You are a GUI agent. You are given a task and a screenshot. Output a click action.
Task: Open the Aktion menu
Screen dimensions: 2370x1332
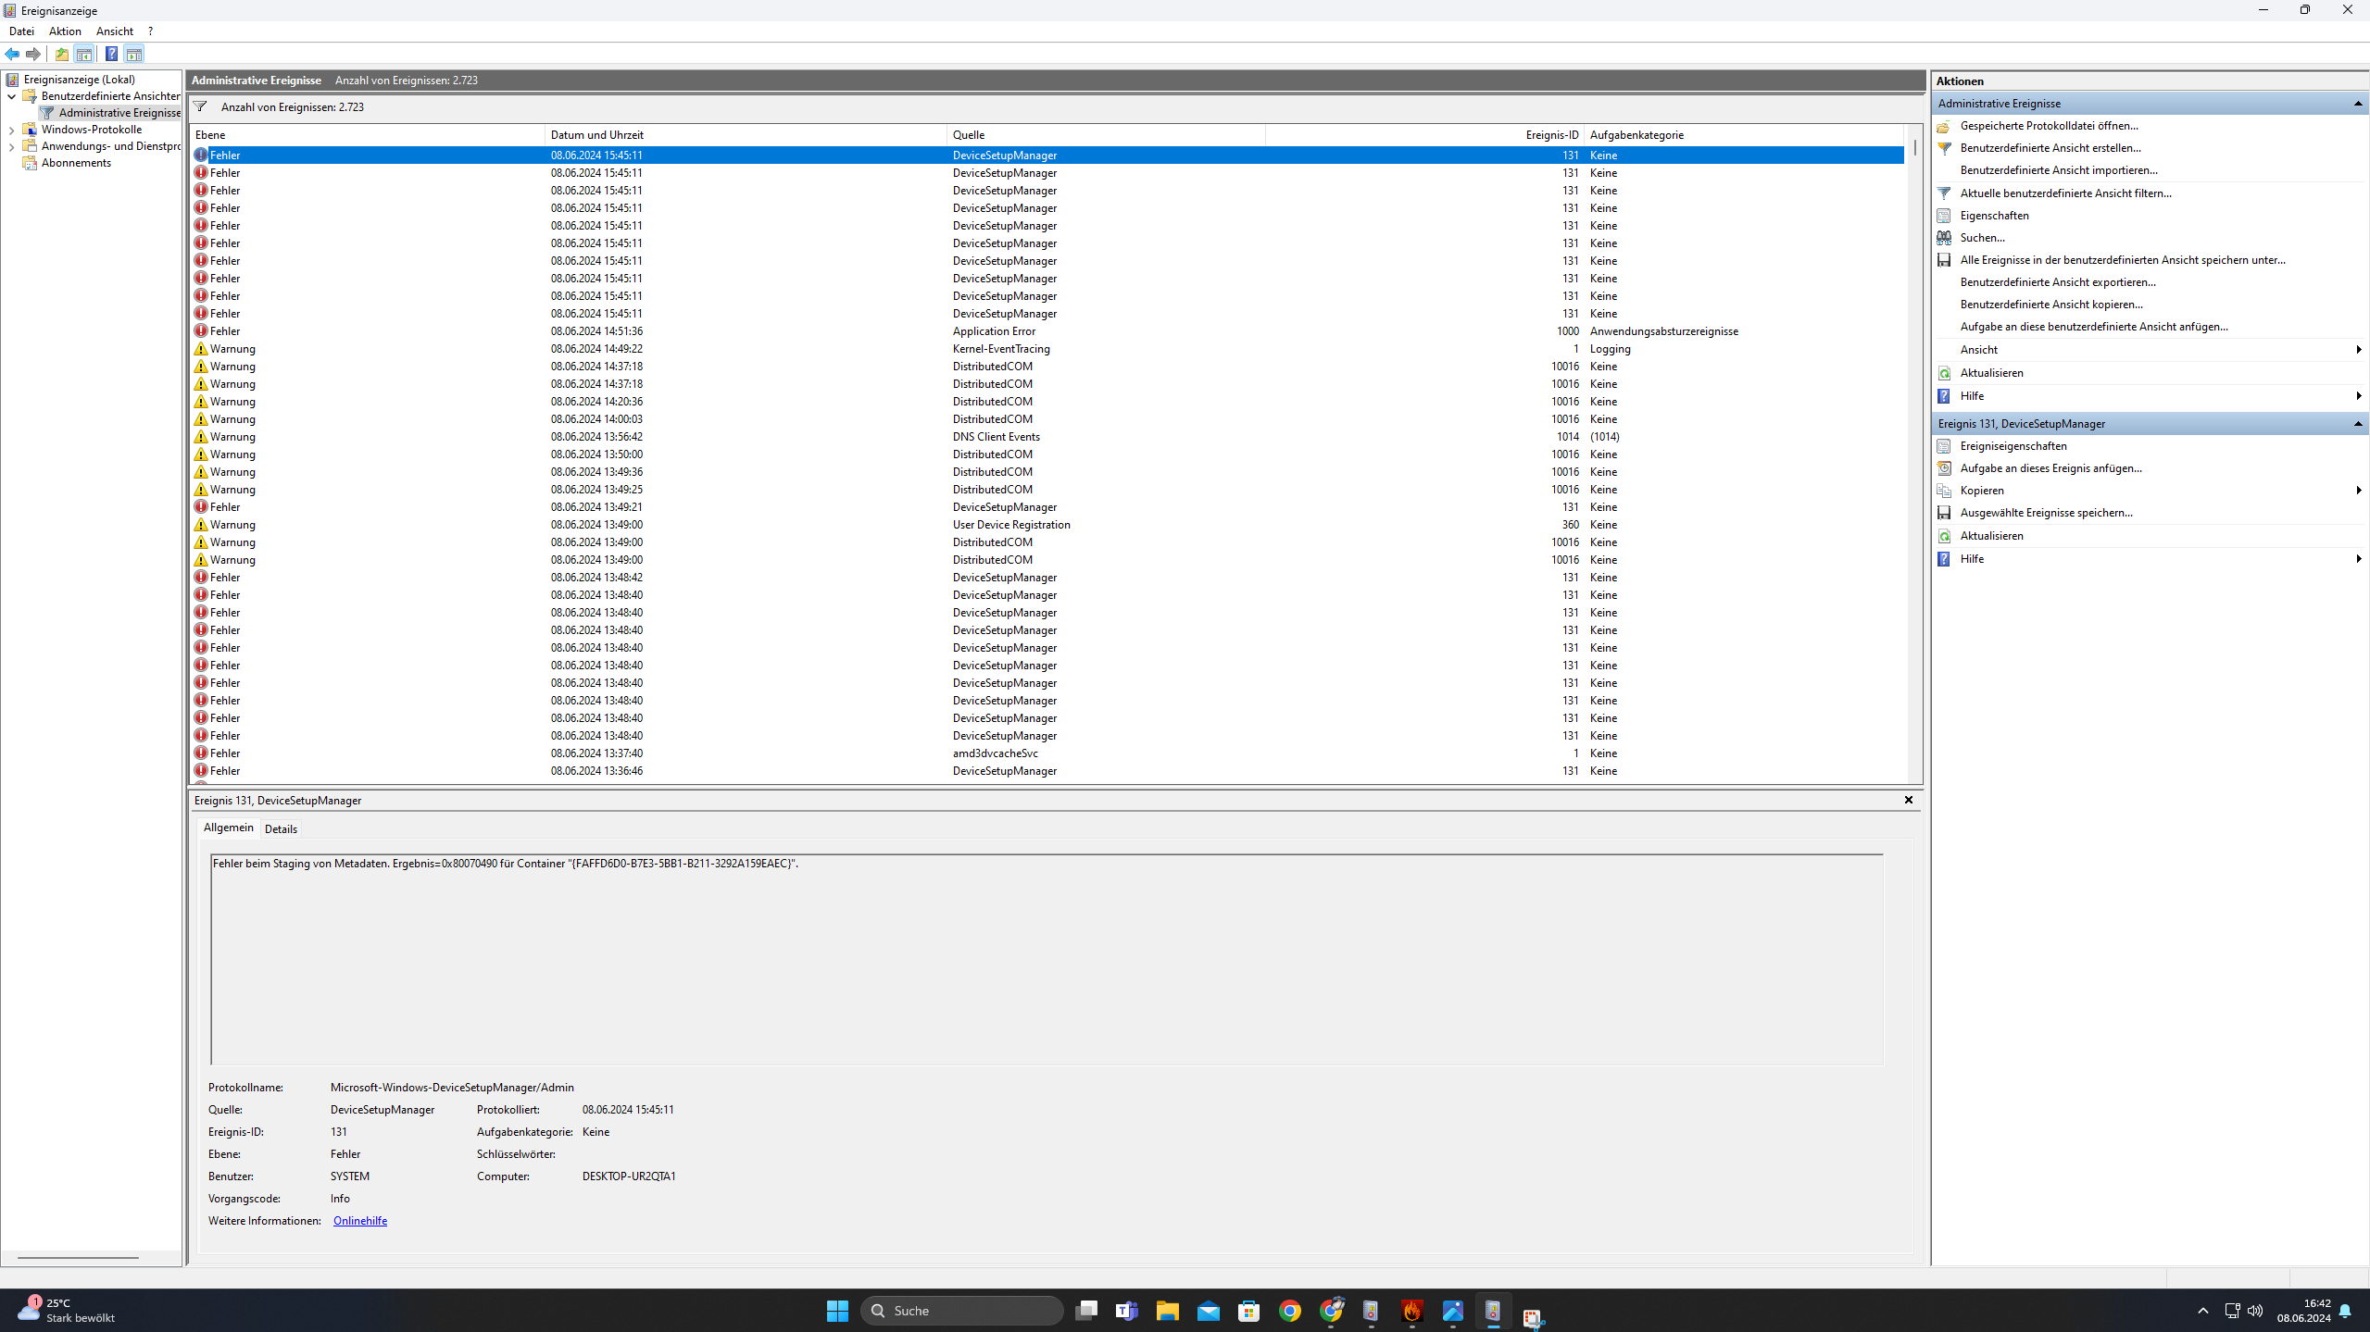pos(65,31)
